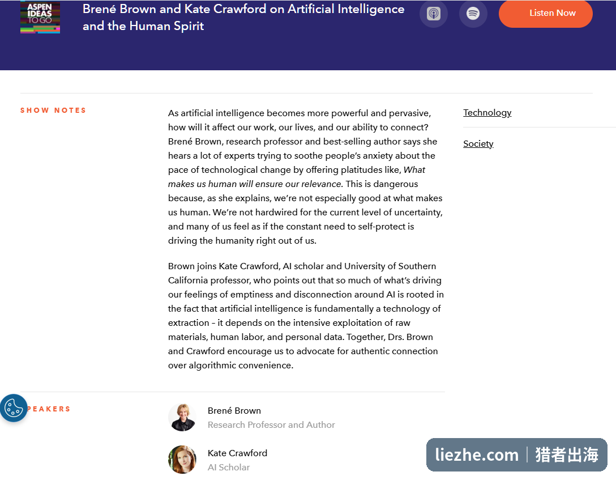
Task: Click Kate Crawford's portrait photo
Action: pyautogui.click(x=182, y=460)
